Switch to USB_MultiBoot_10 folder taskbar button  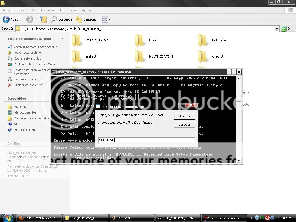point(85,218)
